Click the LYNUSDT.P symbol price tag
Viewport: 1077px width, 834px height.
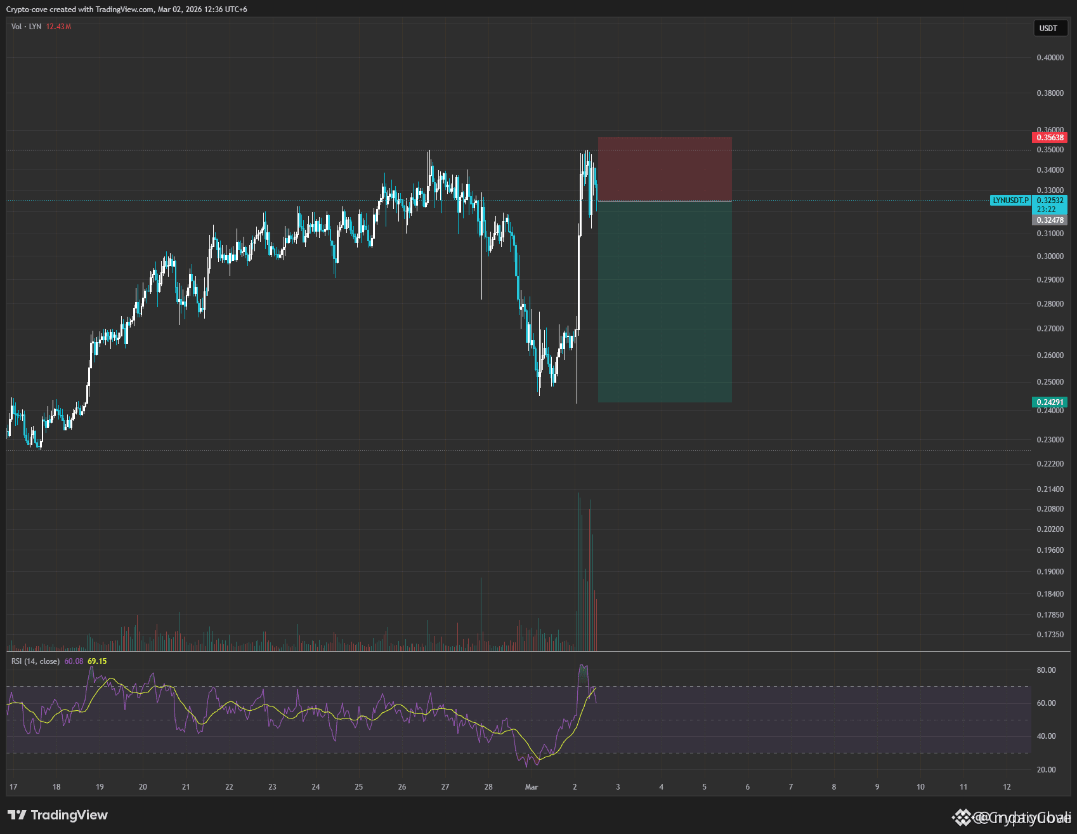pyautogui.click(x=1011, y=200)
